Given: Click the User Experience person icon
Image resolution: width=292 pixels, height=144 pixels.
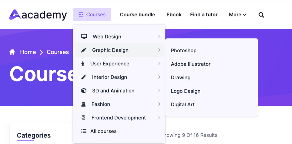Looking at the screenshot, I should pyautogui.click(x=83, y=64).
